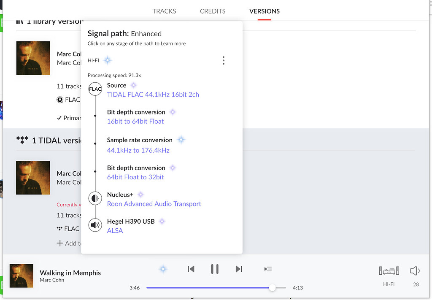Pause the current track
Viewport: 432px width, 300px height.
[x=215, y=269]
